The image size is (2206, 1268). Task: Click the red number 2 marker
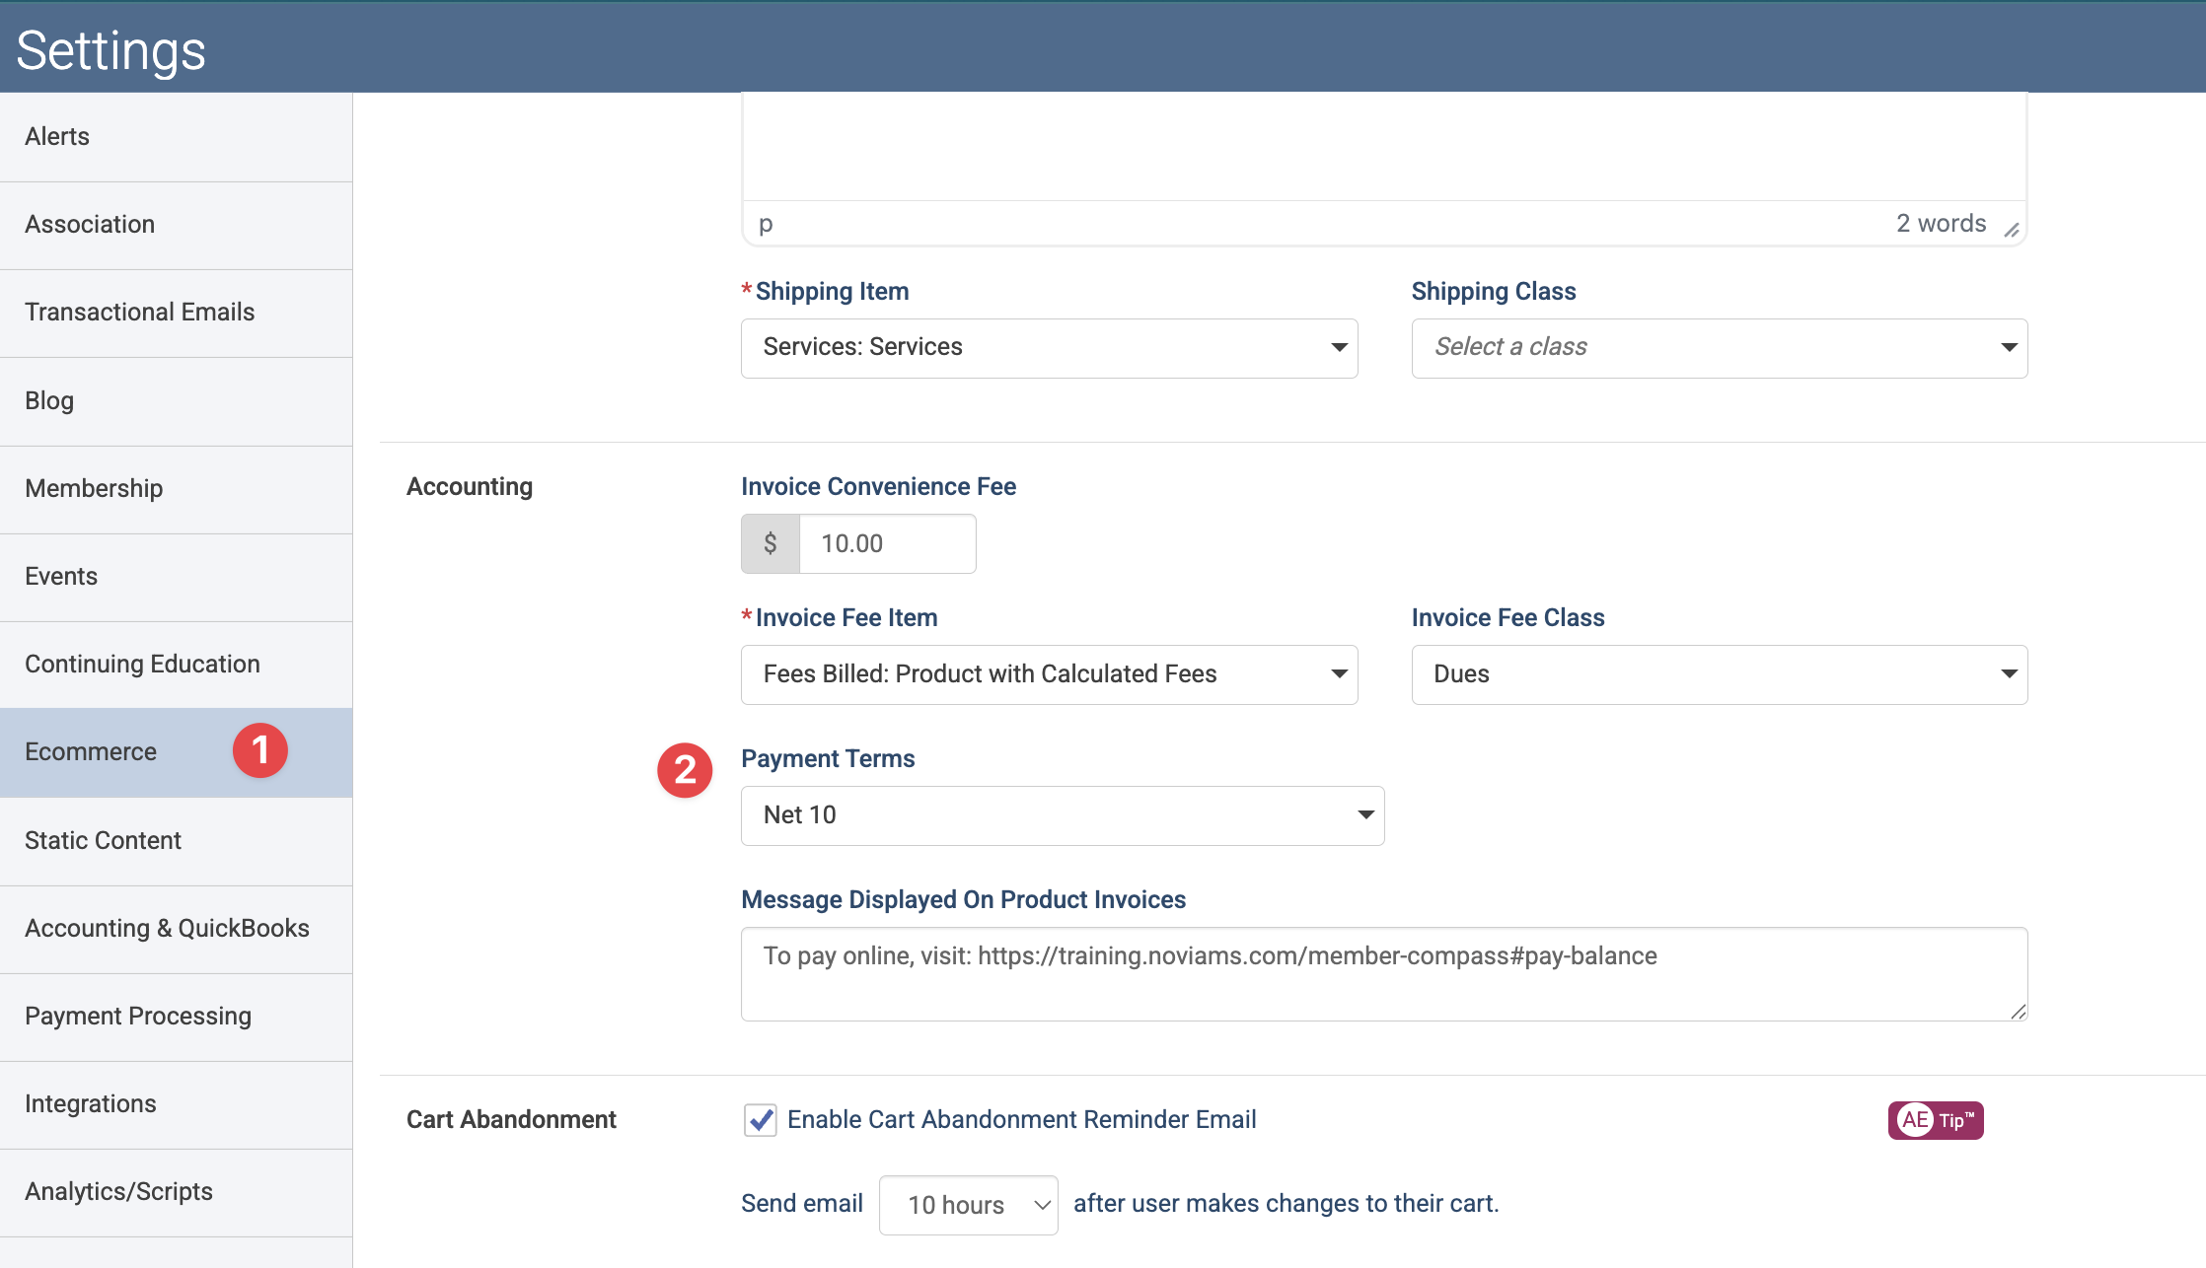click(x=685, y=770)
